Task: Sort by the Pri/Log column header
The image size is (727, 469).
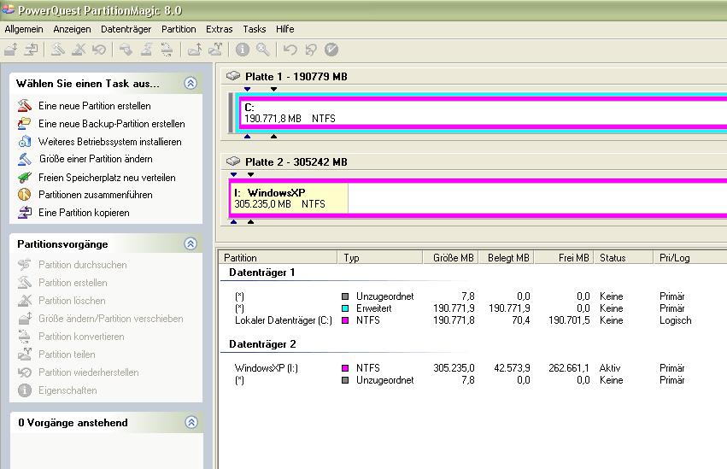Action: 690,258
